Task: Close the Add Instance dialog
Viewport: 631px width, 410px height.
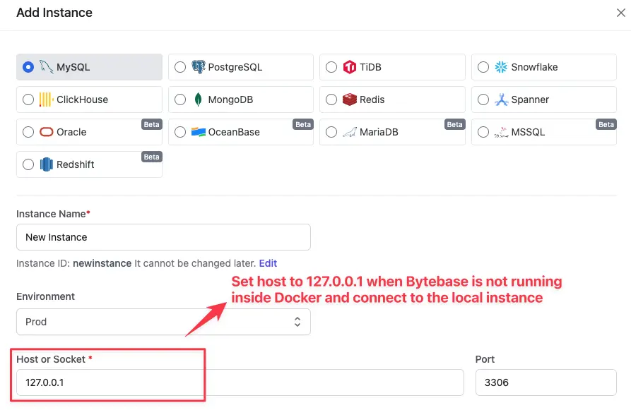Action: tap(621, 13)
